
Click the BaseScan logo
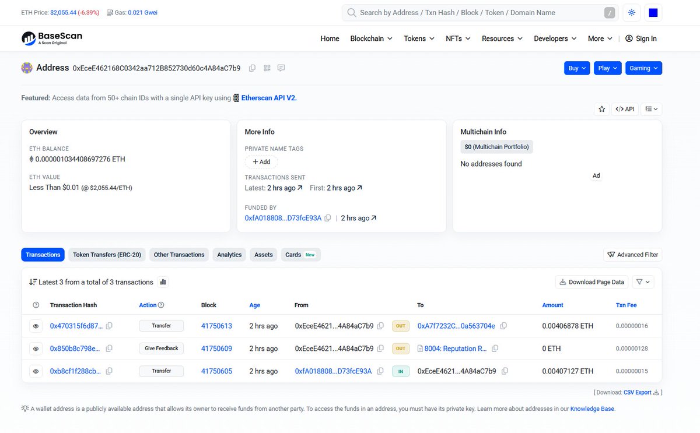[52, 38]
